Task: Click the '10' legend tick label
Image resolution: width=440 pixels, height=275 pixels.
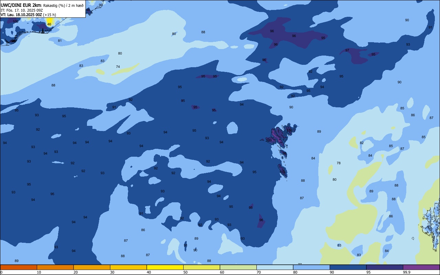Action: pos(39,272)
